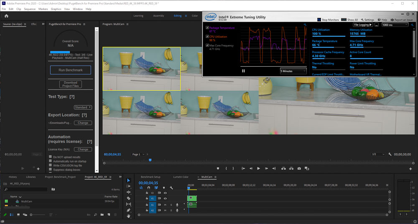The image size is (418, 224).
Task: Switch to Color workspace
Action: click(195, 16)
